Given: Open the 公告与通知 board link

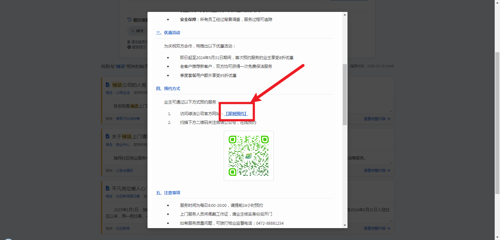Looking at the screenshot, I should point(124,171).
